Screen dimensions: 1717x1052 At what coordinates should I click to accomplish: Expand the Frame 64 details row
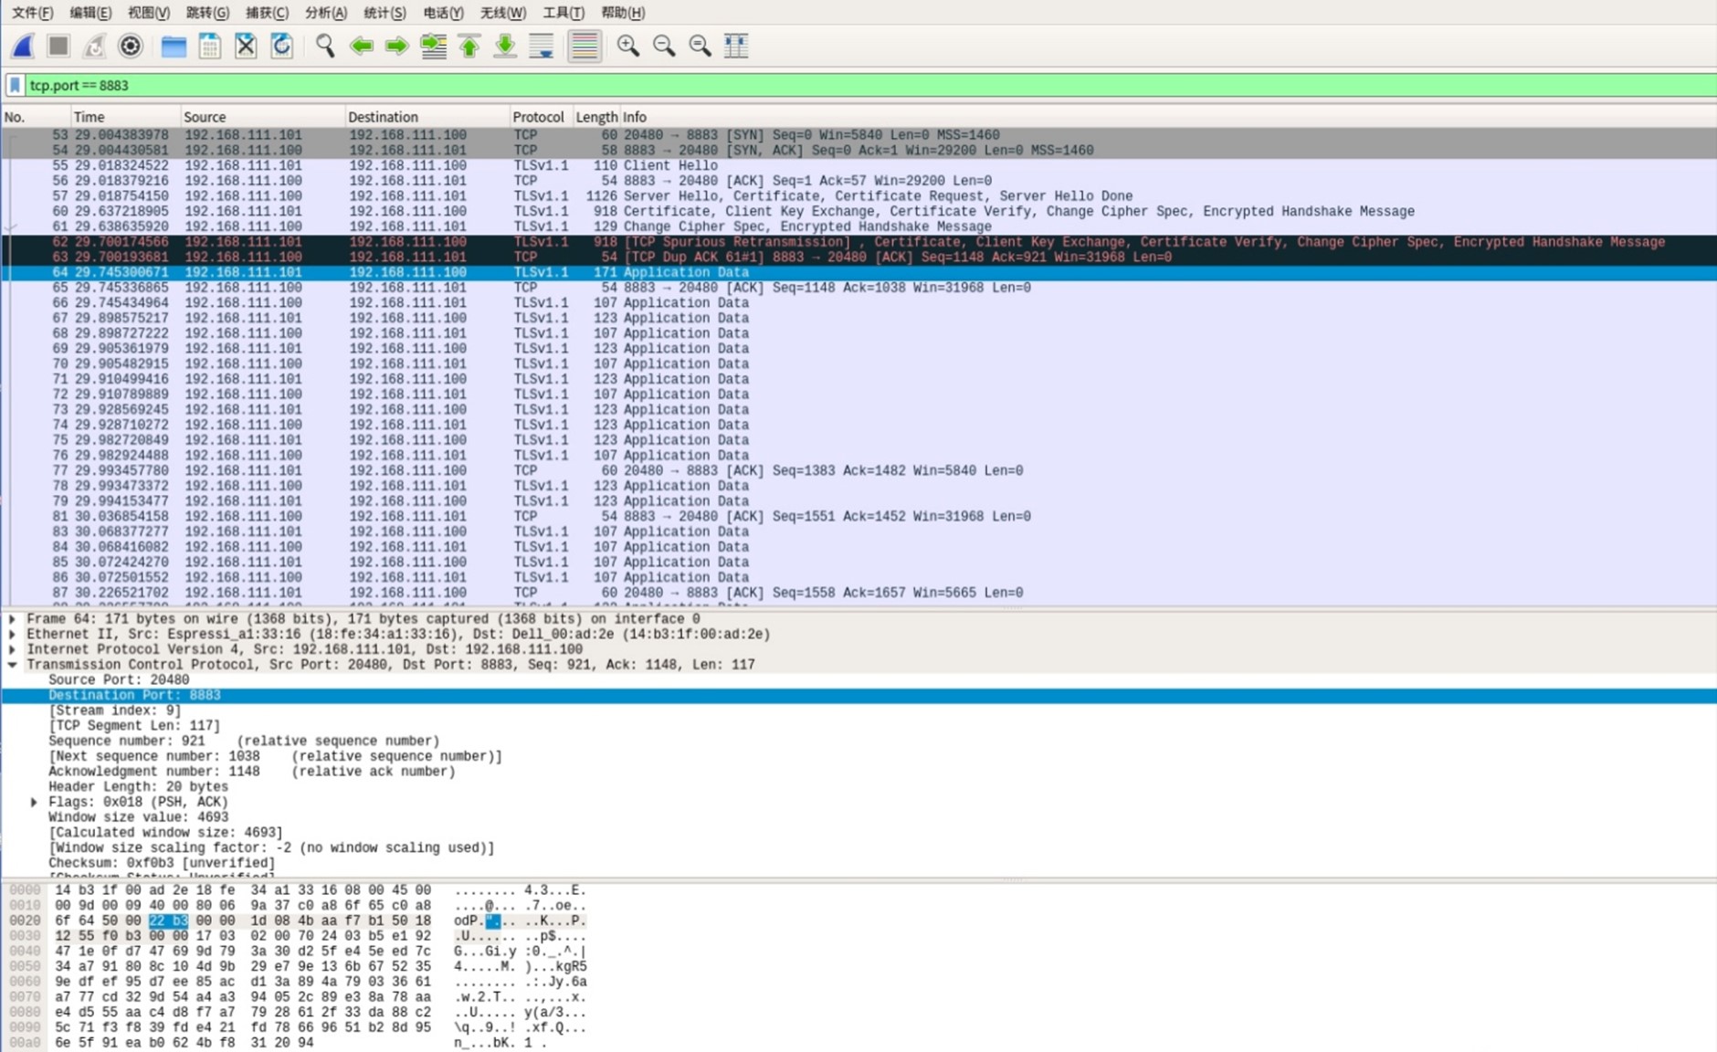pyautogui.click(x=13, y=619)
